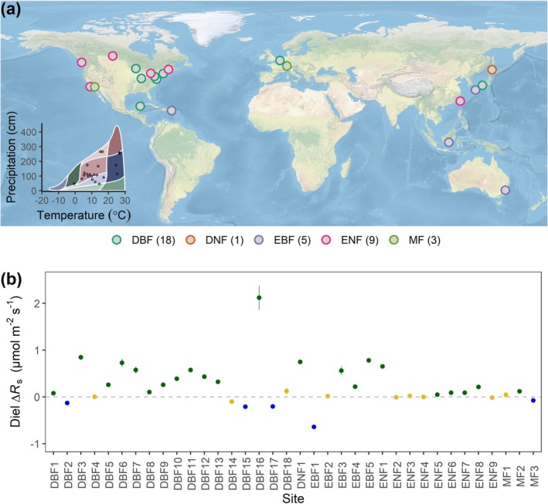The image size is (548, 504).
Task: Click the blue EBF1 data point
Action: (x=314, y=427)
